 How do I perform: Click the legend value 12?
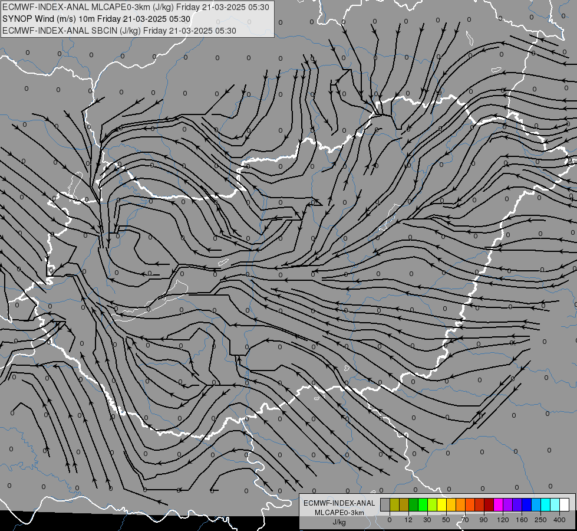(x=408, y=520)
